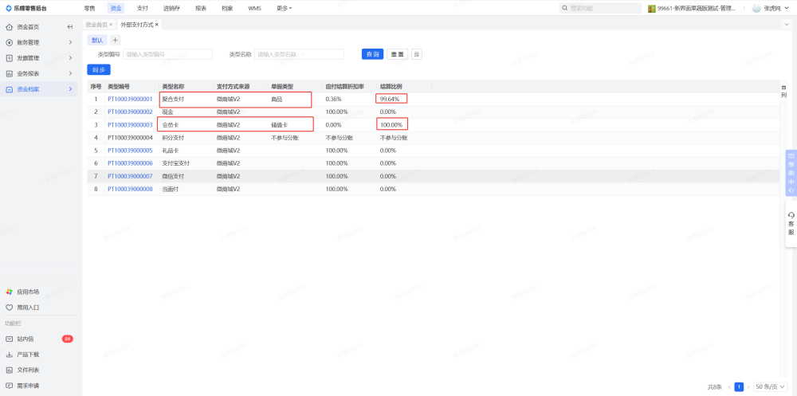Open the 客服 customer service widget

[x=791, y=223]
